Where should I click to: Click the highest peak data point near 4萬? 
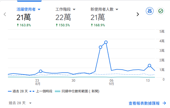point(106,42)
